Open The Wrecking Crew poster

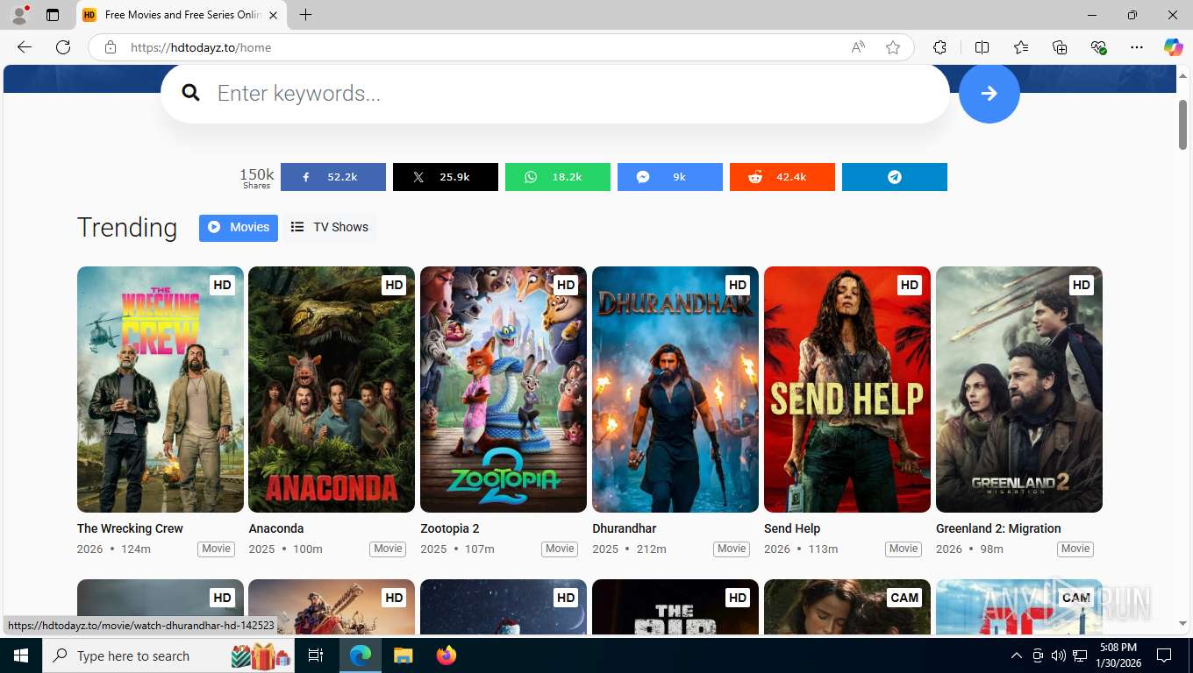pos(161,389)
